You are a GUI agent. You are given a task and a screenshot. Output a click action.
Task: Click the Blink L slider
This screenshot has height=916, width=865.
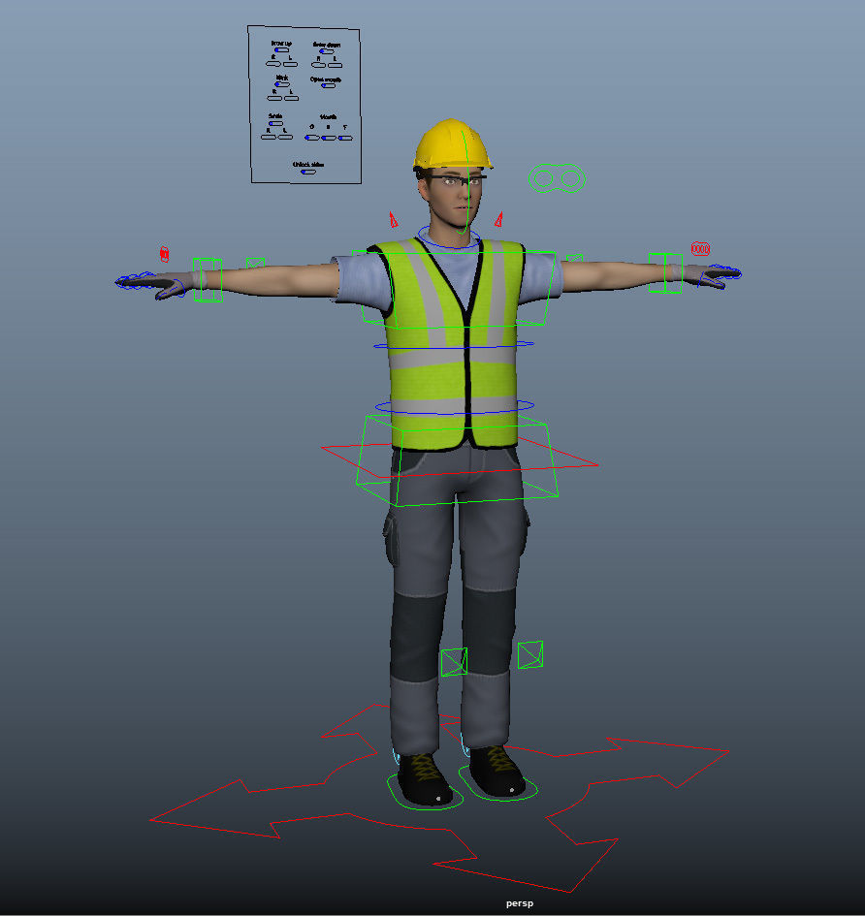point(291,98)
